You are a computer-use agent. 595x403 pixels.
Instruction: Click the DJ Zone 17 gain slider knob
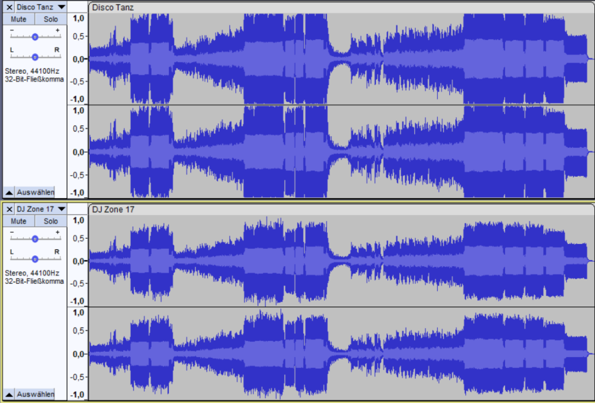click(35, 239)
